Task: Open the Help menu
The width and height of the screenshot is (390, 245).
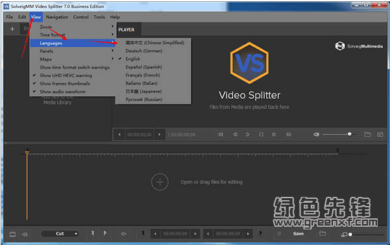Action: (x=115, y=17)
